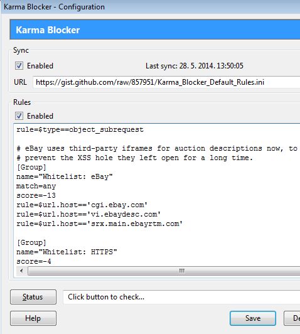
Task: Click the left arrow of horizontal scrollbar
Action: point(21,271)
